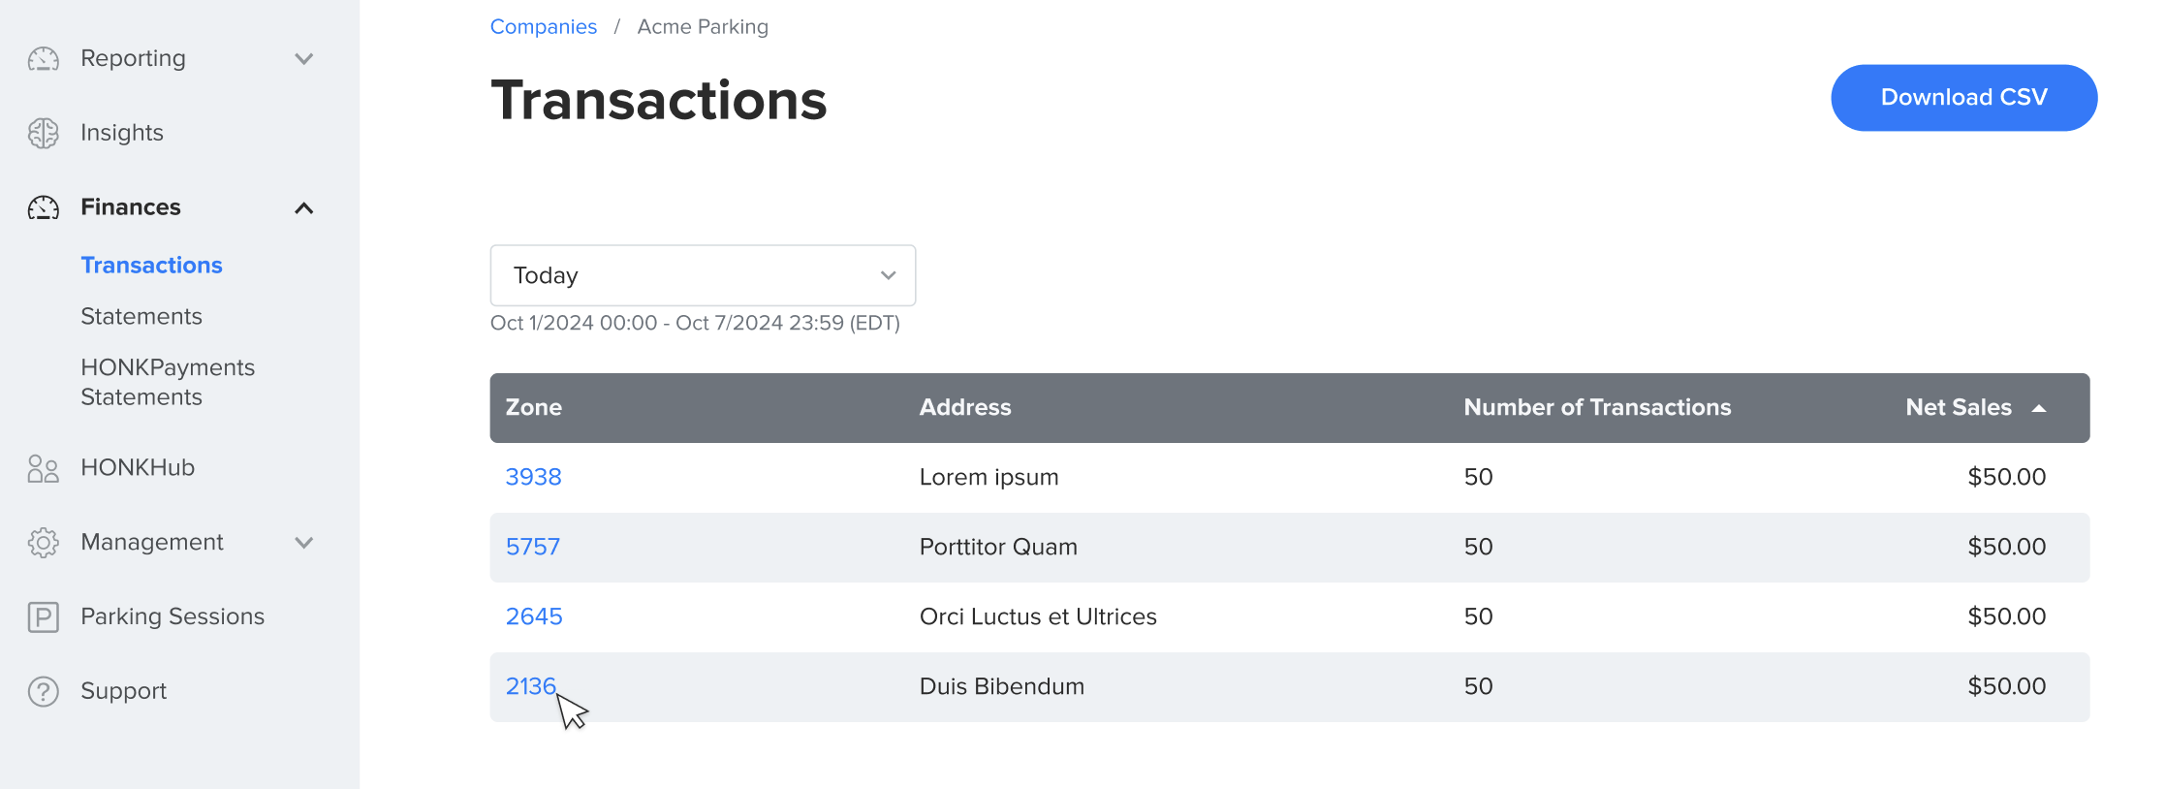Click the Support question mark icon
The image size is (2165, 789).
tap(44, 691)
